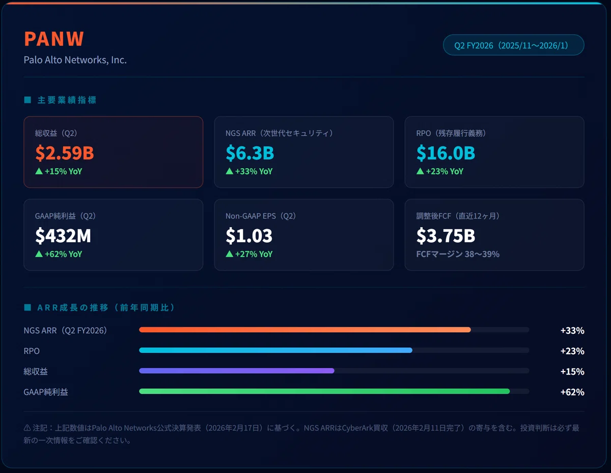Select the RPO（残存履行義務）card

pyautogui.click(x=494, y=152)
